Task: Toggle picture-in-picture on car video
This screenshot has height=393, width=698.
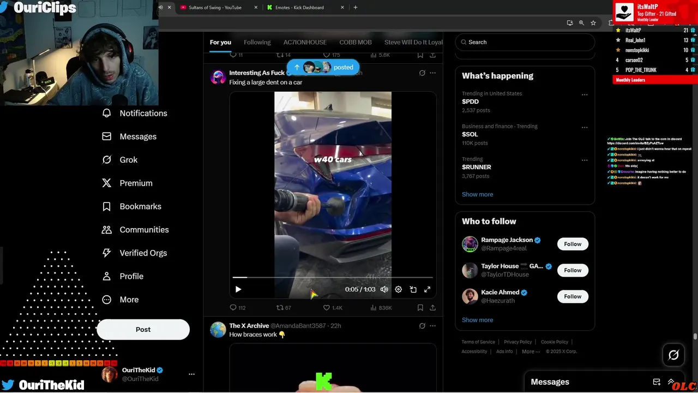Action: [413, 289]
